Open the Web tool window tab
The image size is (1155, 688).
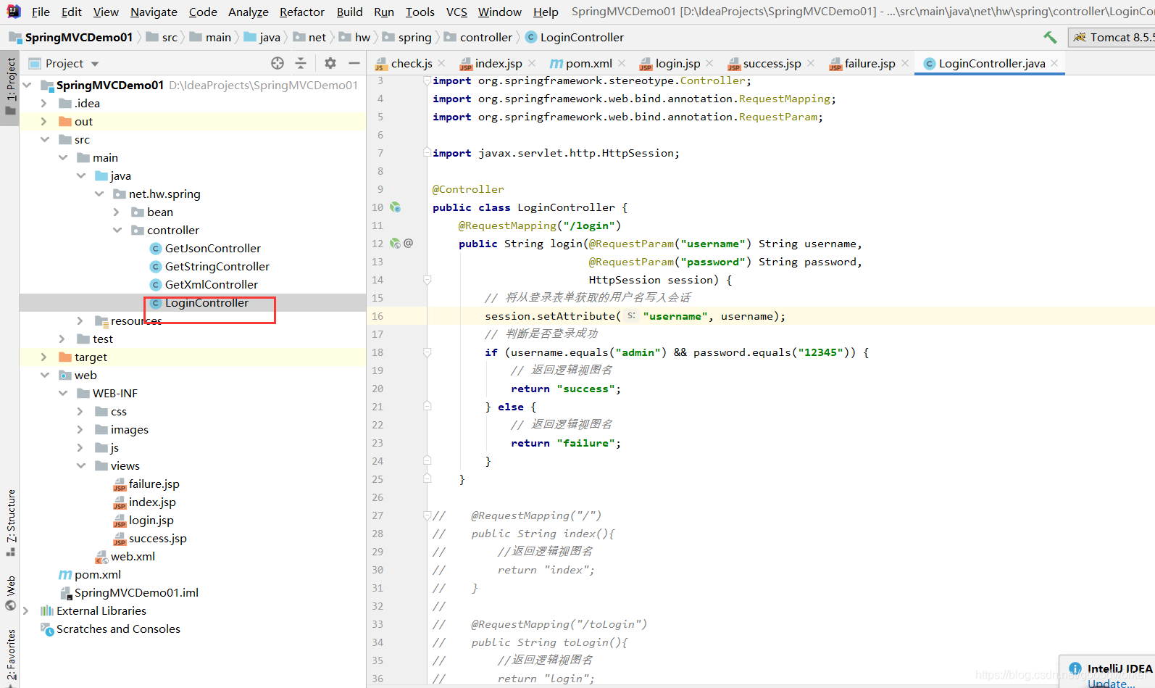[10, 593]
